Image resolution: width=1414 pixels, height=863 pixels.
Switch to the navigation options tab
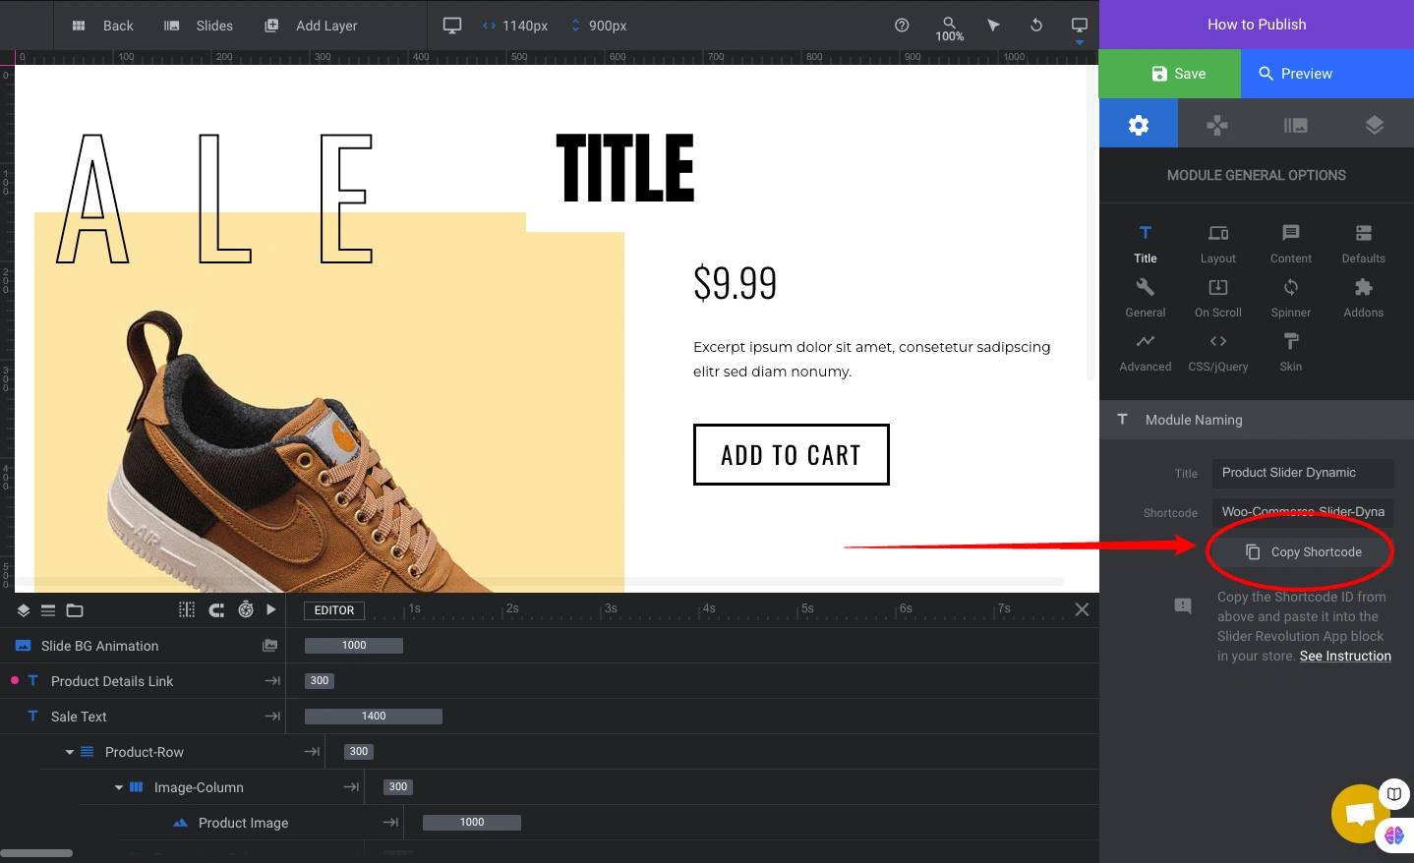(x=1217, y=125)
